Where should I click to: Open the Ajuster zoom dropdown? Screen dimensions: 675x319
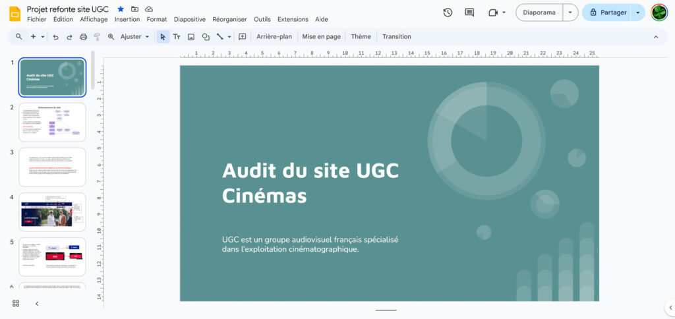pyautogui.click(x=135, y=37)
